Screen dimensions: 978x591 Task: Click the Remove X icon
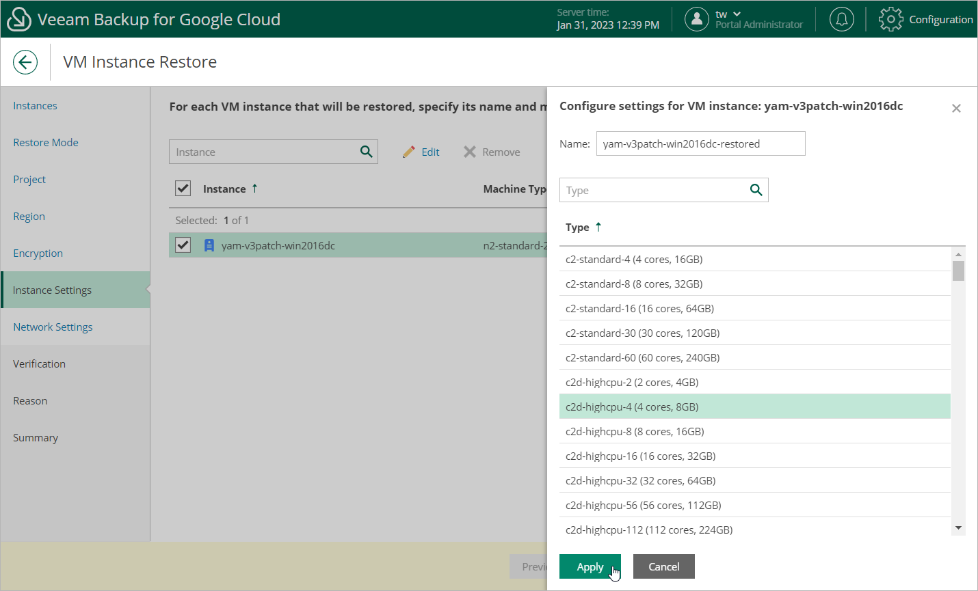(x=470, y=152)
